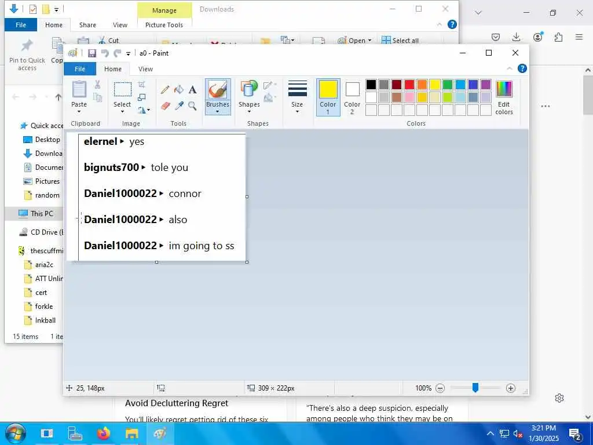
Task: Click the rectangular Select tool icon
Action: coord(123,90)
